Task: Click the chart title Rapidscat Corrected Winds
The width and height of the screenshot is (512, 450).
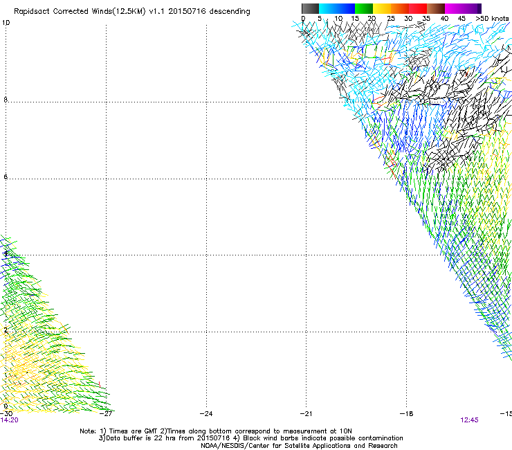Action: (x=132, y=12)
